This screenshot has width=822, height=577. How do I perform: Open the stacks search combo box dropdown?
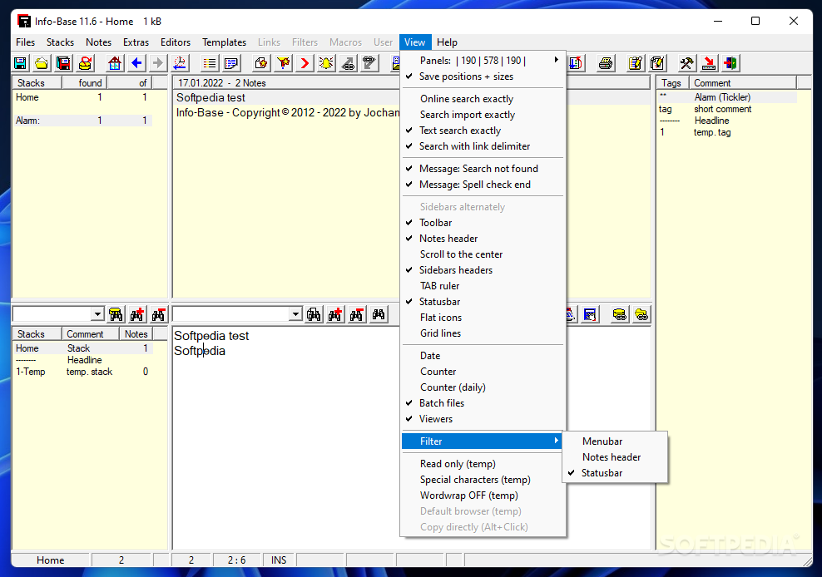[x=97, y=314]
